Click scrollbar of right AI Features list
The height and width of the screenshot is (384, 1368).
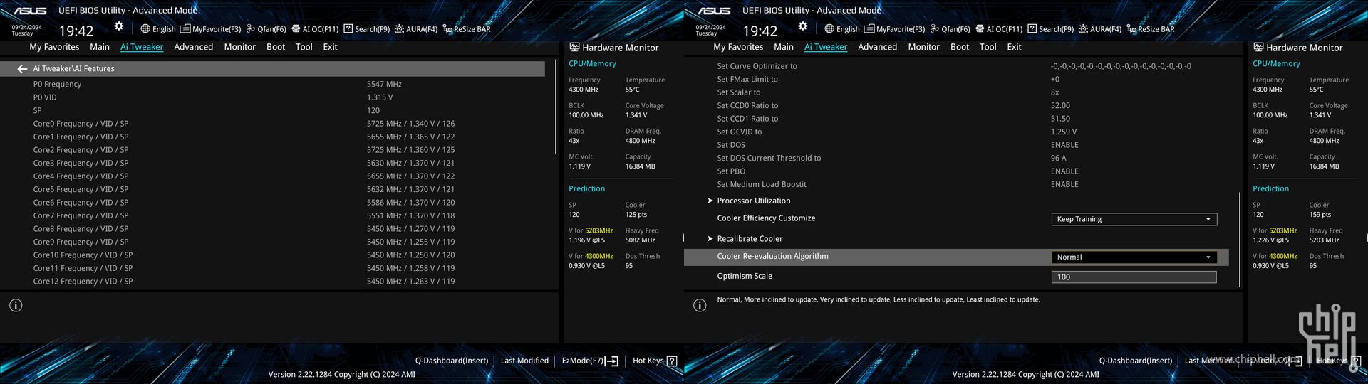pyautogui.click(x=1240, y=238)
